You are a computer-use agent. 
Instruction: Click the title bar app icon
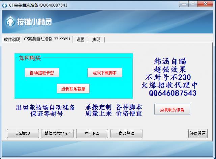click(5, 5)
